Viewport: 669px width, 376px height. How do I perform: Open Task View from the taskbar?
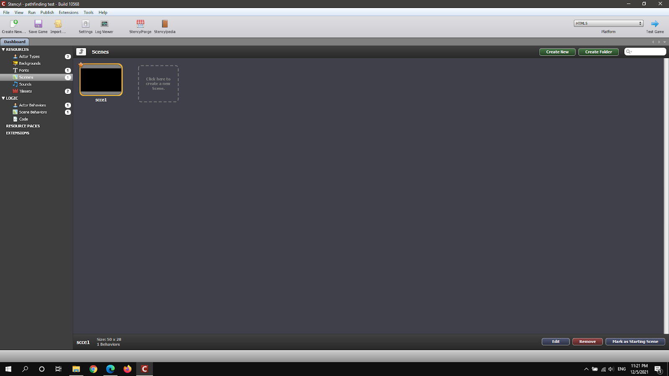click(x=59, y=369)
